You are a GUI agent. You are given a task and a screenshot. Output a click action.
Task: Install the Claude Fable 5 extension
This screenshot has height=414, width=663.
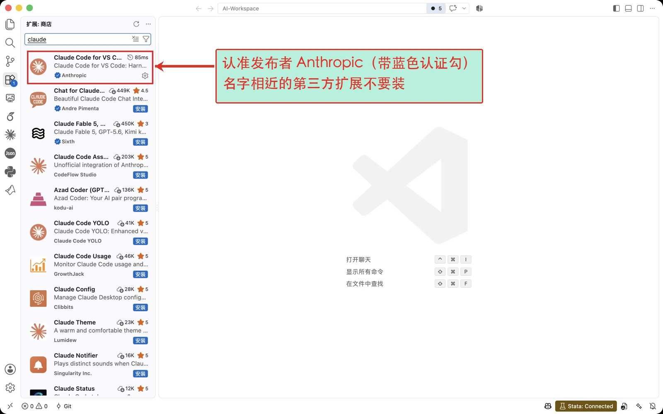coord(140,142)
